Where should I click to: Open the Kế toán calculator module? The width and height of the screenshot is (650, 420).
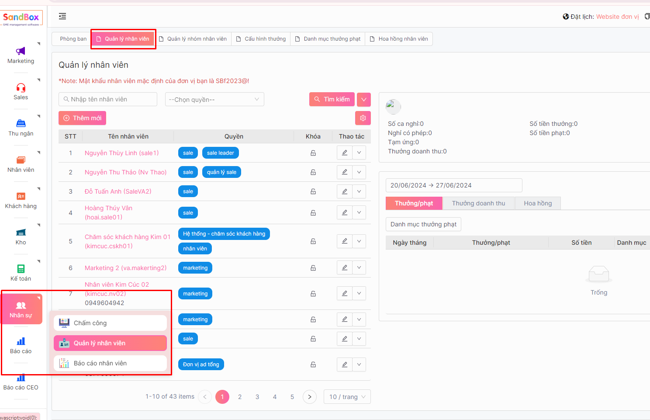(21, 269)
